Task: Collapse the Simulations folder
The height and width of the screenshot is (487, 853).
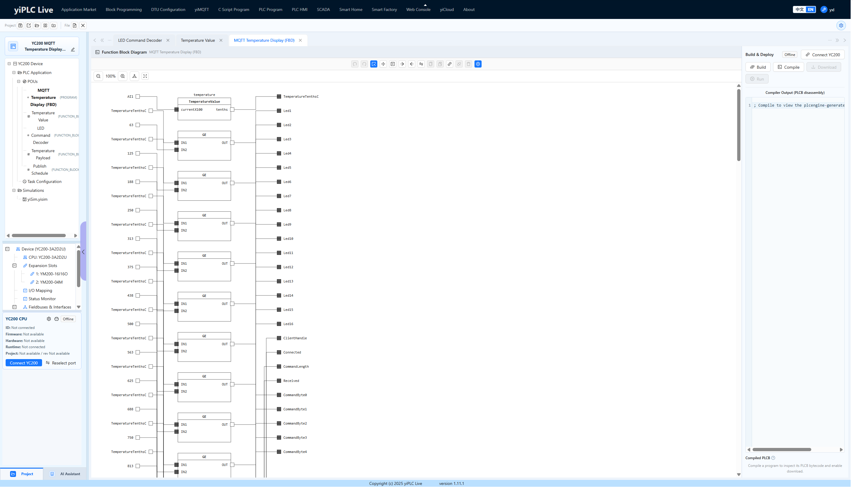Action: click(x=14, y=190)
